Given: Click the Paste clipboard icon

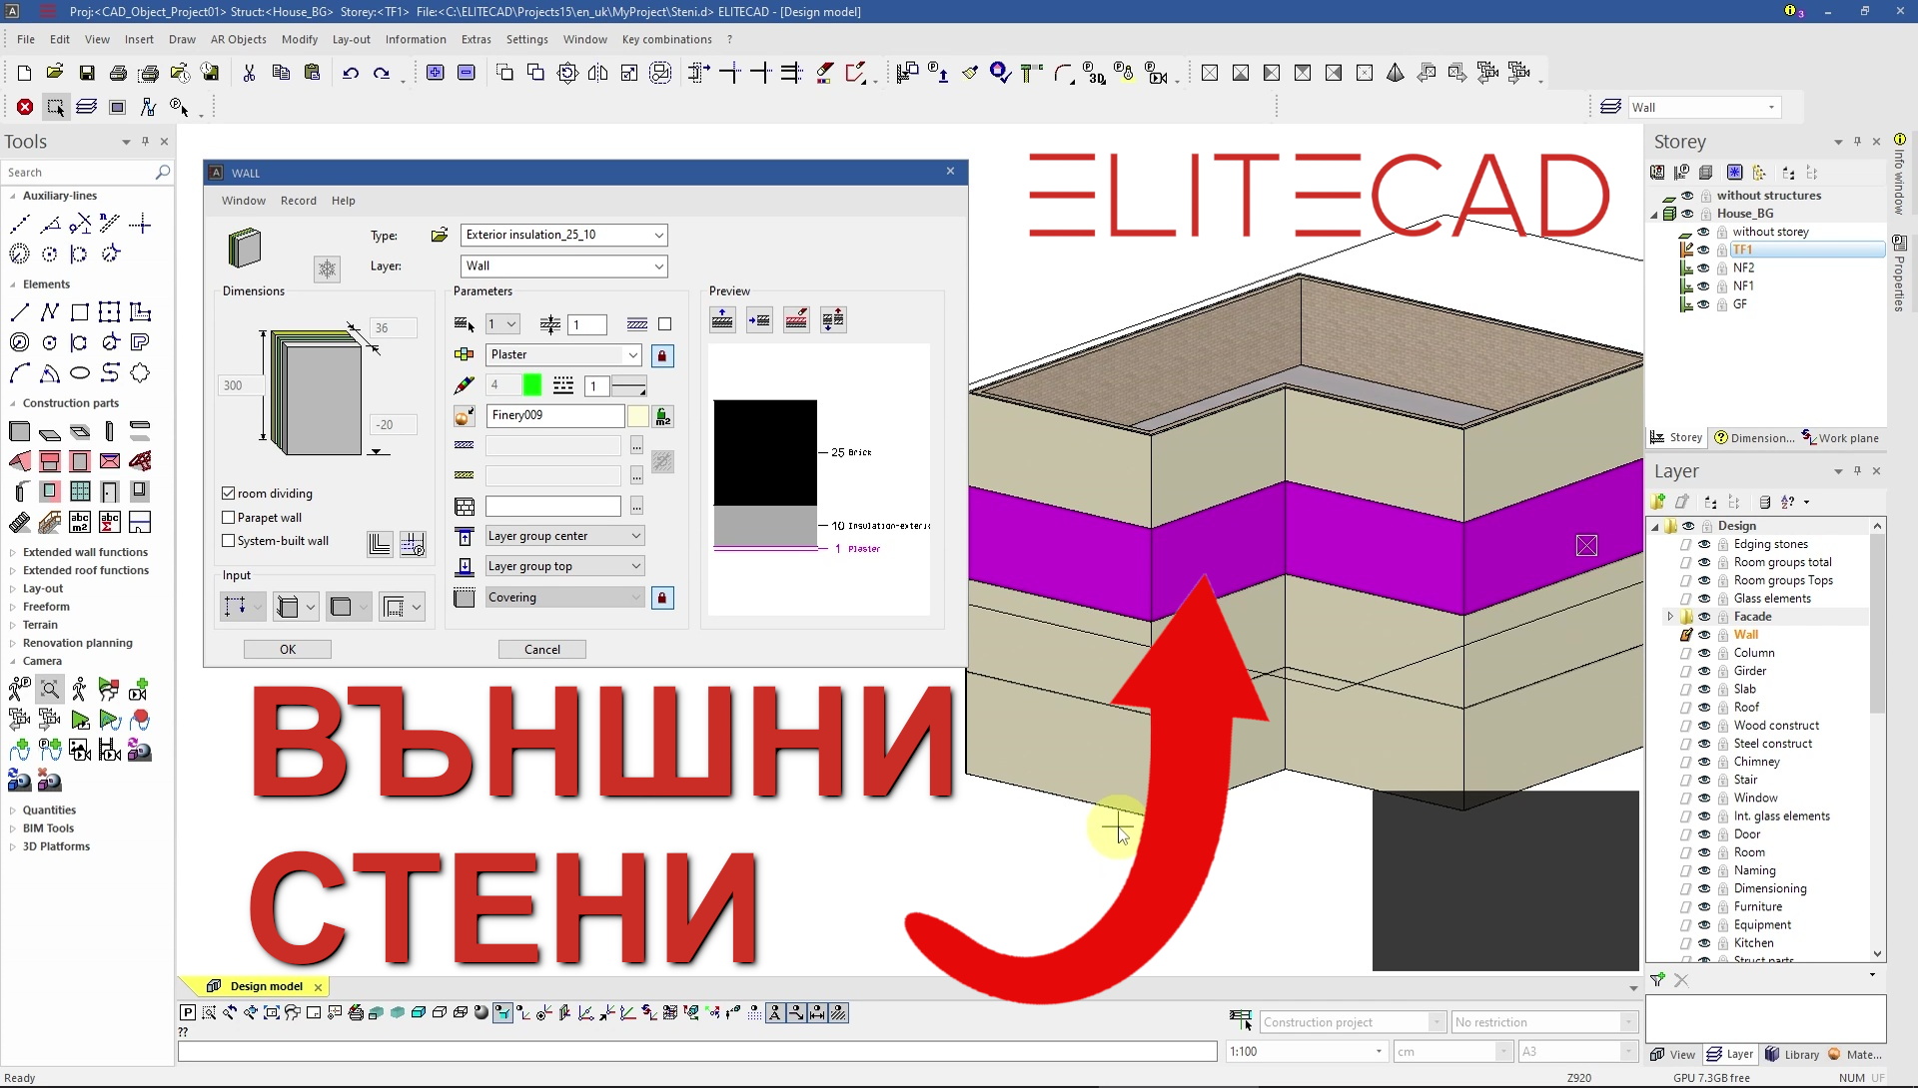Looking at the screenshot, I should pos(312,73).
